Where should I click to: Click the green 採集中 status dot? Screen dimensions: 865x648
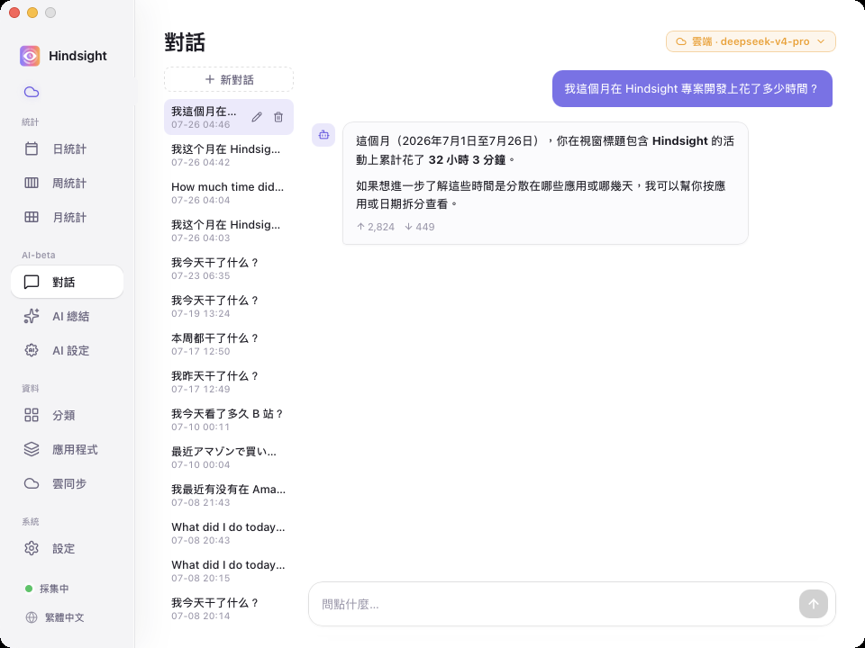(x=29, y=589)
